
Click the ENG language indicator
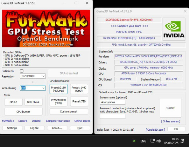point(143,141)
